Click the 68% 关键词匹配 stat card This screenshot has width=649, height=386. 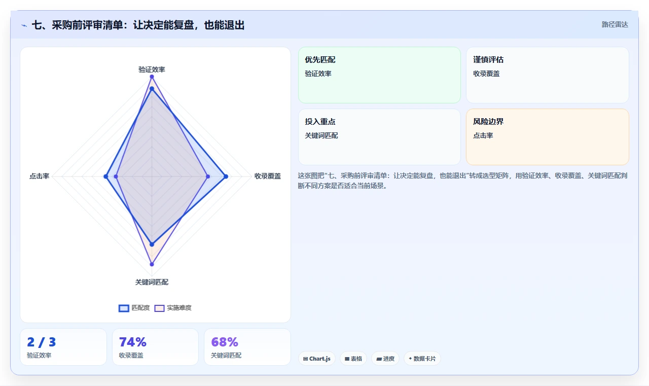[x=247, y=347]
